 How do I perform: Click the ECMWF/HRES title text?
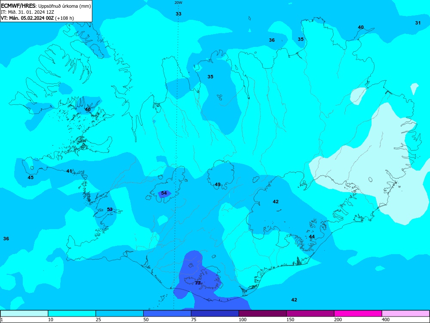click(x=18, y=6)
